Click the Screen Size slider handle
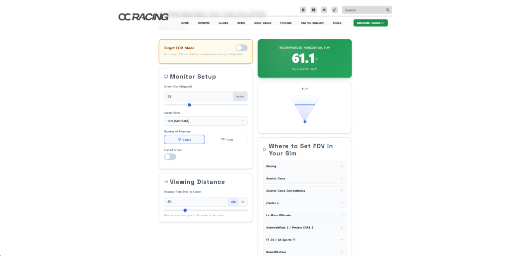The image size is (510, 256). pos(189,105)
